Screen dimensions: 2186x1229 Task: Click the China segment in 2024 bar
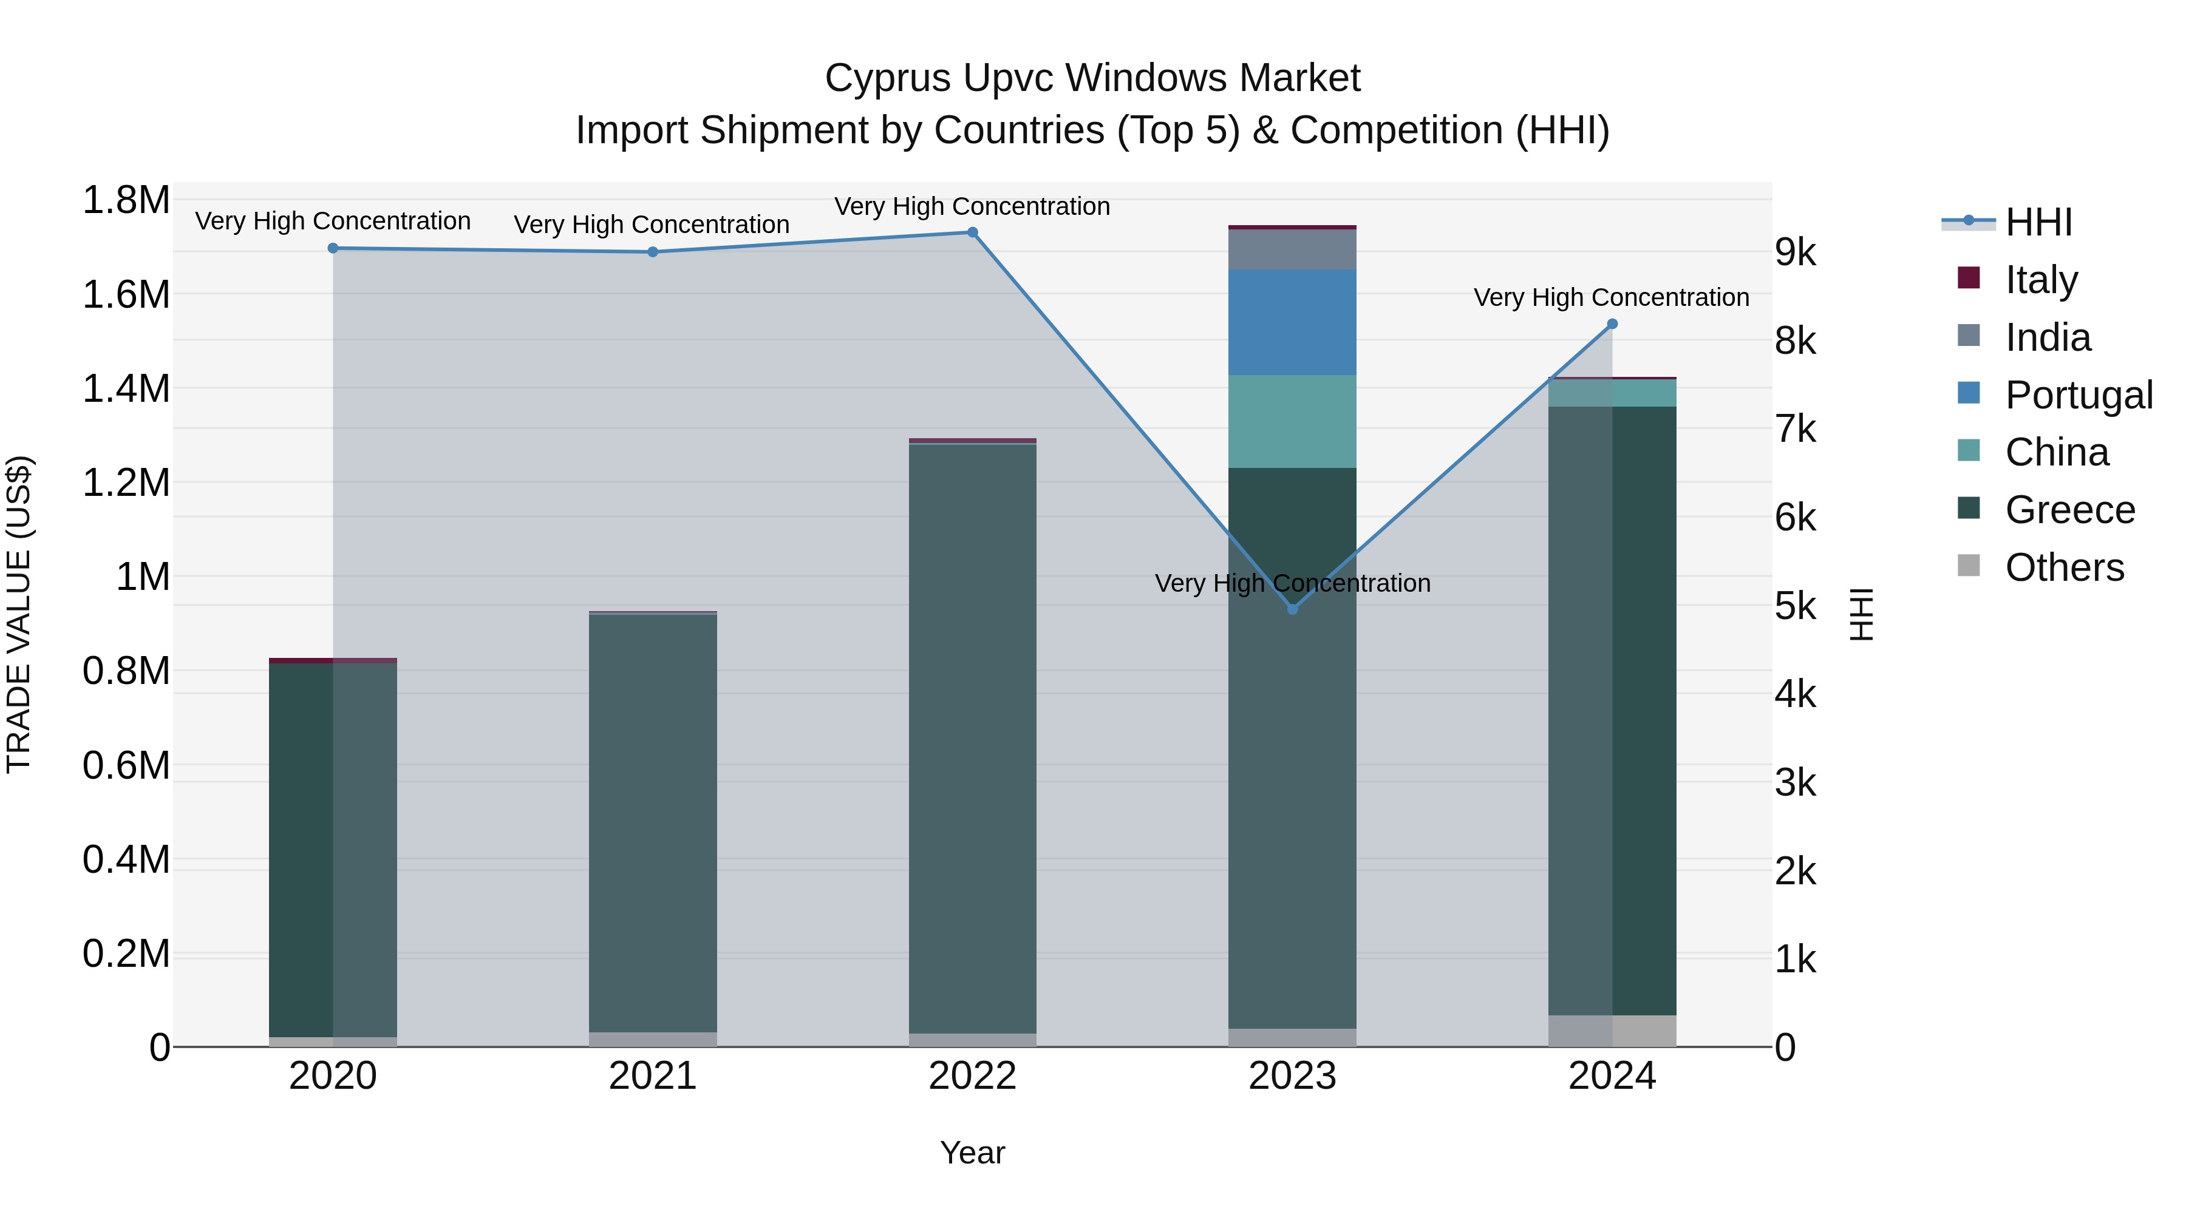(x=1612, y=393)
